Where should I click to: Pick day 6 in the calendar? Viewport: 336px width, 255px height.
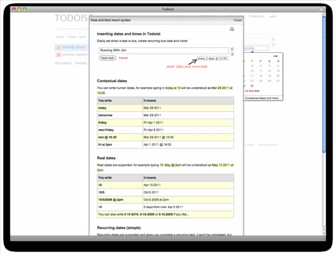pos(278,66)
